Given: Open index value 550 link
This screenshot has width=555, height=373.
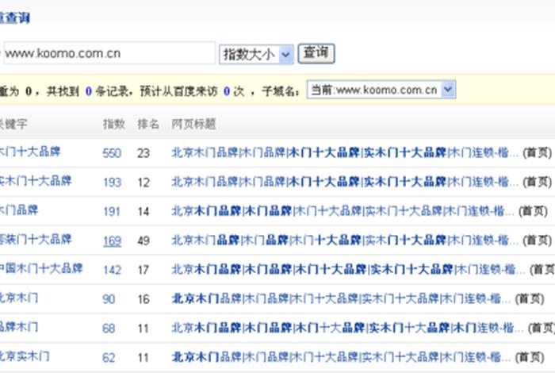Looking at the screenshot, I should click(x=112, y=153).
